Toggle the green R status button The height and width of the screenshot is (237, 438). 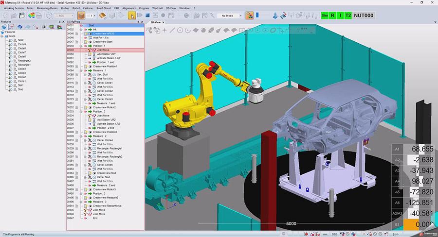(333, 16)
